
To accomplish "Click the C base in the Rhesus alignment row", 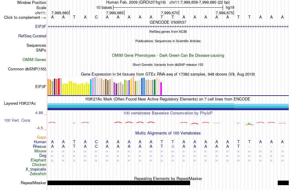I will pos(96,146).
